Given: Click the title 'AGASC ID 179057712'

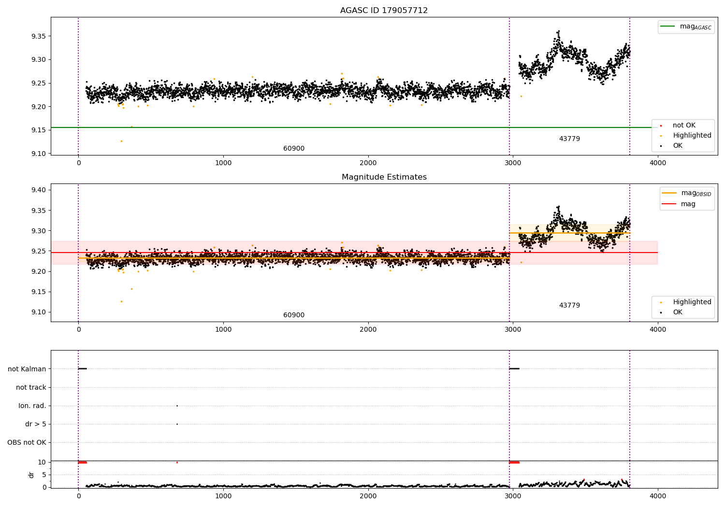Looking at the screenshot, I should [x=384, y=10].
